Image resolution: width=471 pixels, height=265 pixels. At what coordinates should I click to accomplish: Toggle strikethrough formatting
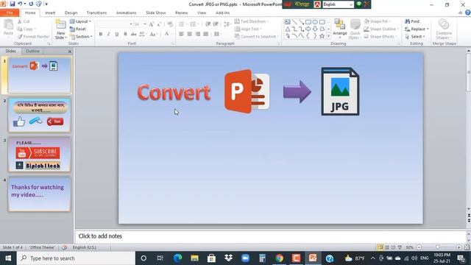[133, 34]
